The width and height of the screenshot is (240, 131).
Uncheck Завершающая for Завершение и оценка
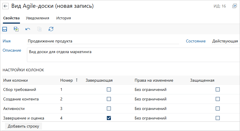109,118
